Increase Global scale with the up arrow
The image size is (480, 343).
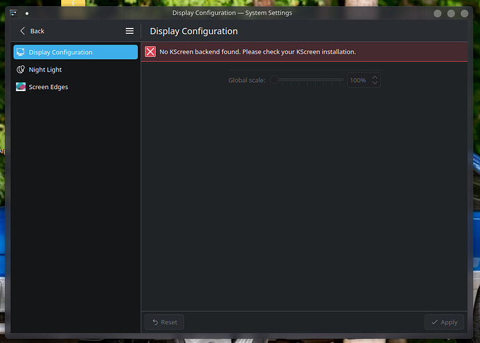375,77
